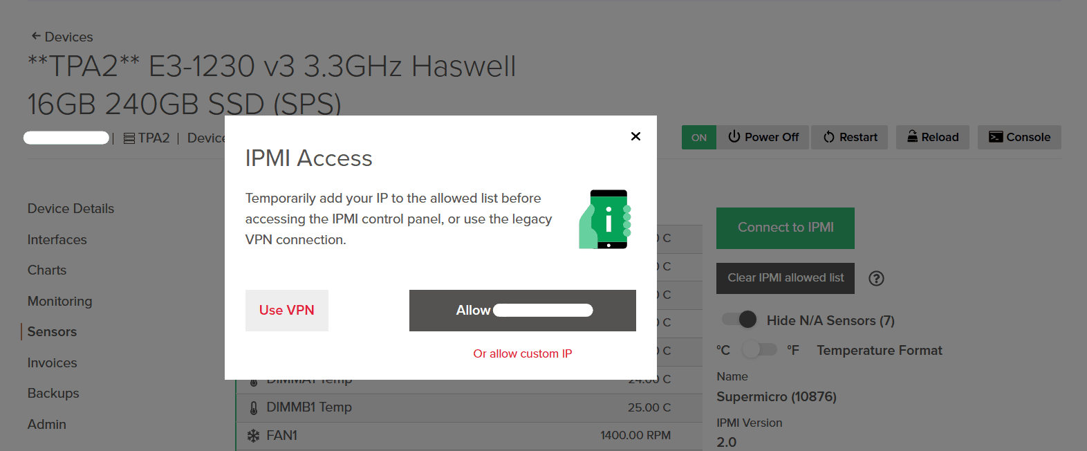Click Connect to IPMI button
Image resolution: width=1087 pixels, height=451 pixels.
(x=786, y=228)
